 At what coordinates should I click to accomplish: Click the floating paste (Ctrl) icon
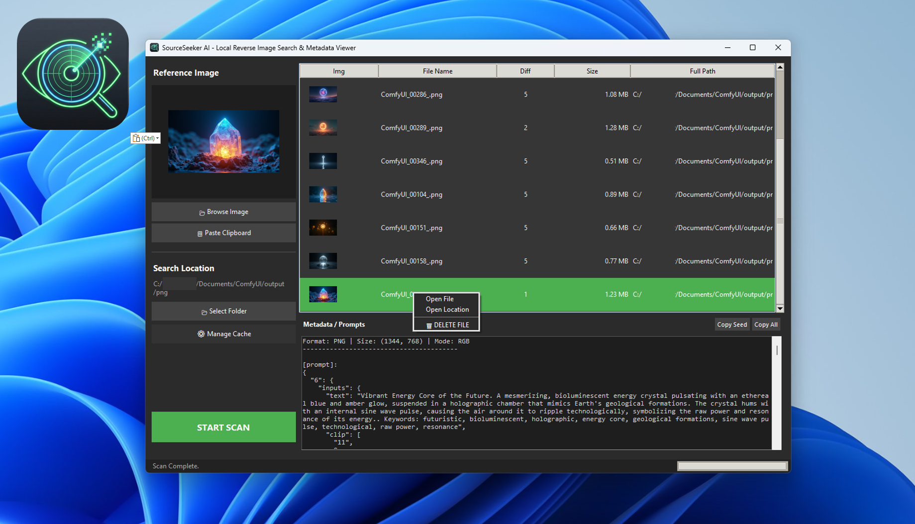136,138
